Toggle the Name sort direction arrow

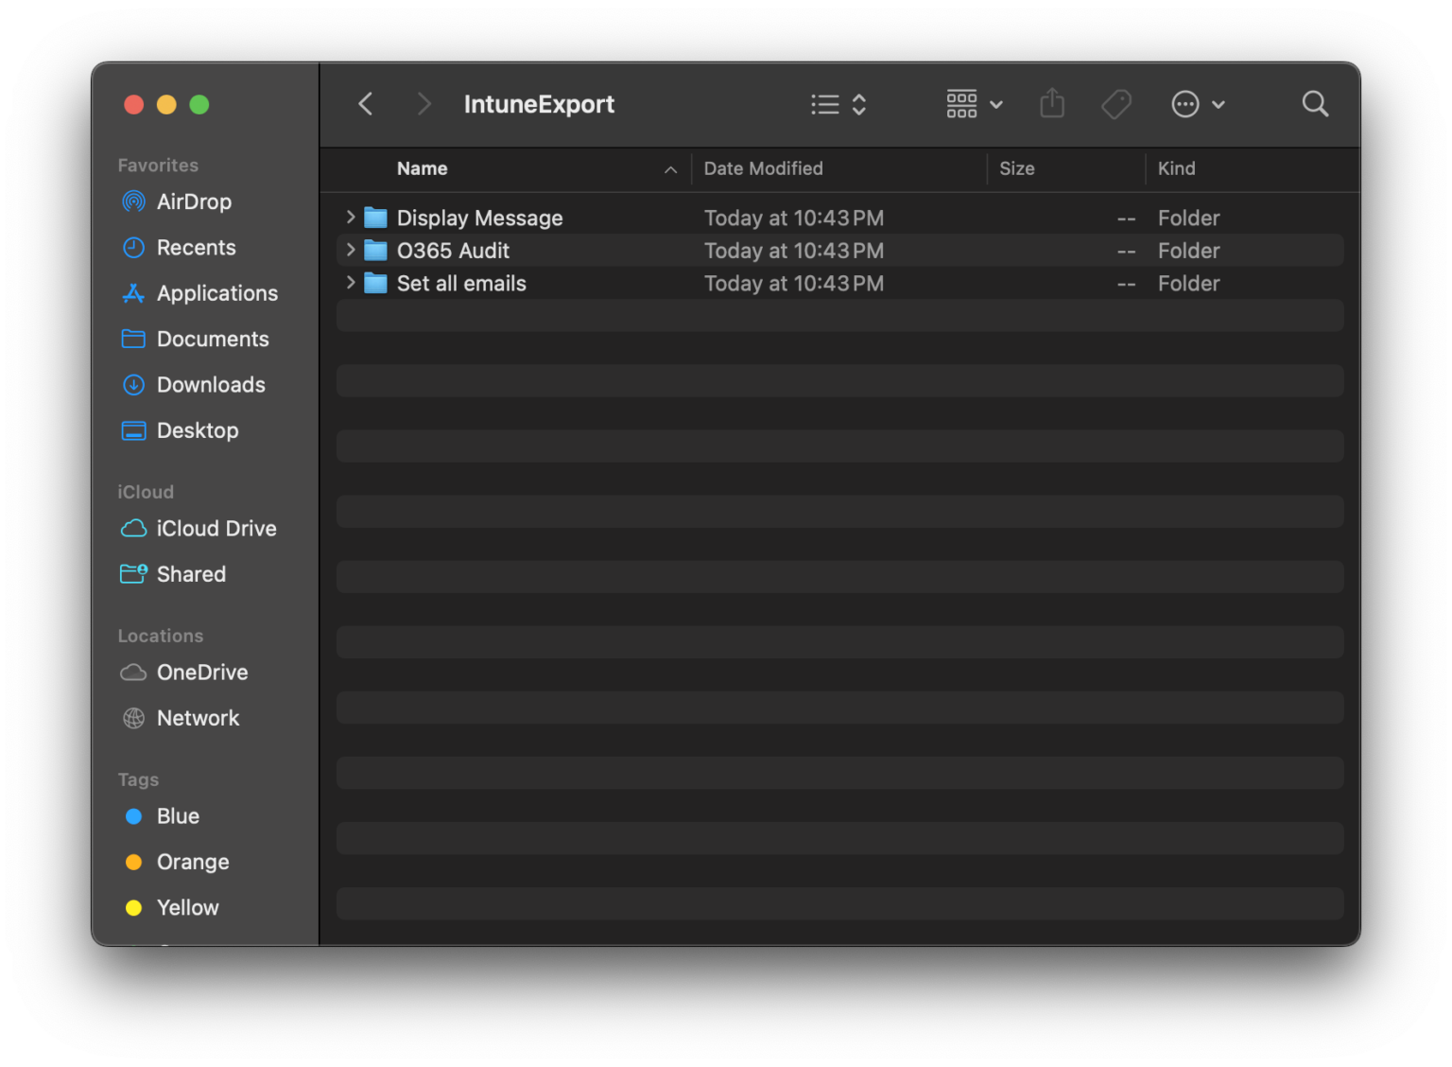point(670,169)
